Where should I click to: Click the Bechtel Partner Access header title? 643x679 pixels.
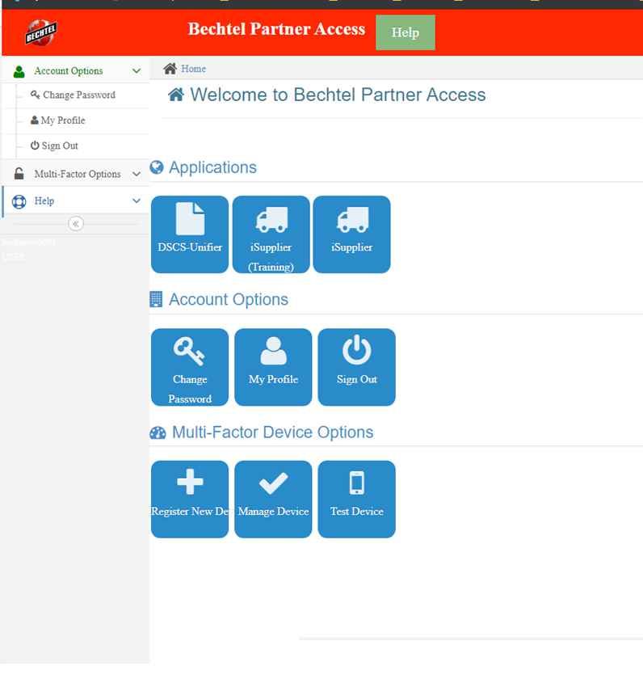tap(276, 29)
